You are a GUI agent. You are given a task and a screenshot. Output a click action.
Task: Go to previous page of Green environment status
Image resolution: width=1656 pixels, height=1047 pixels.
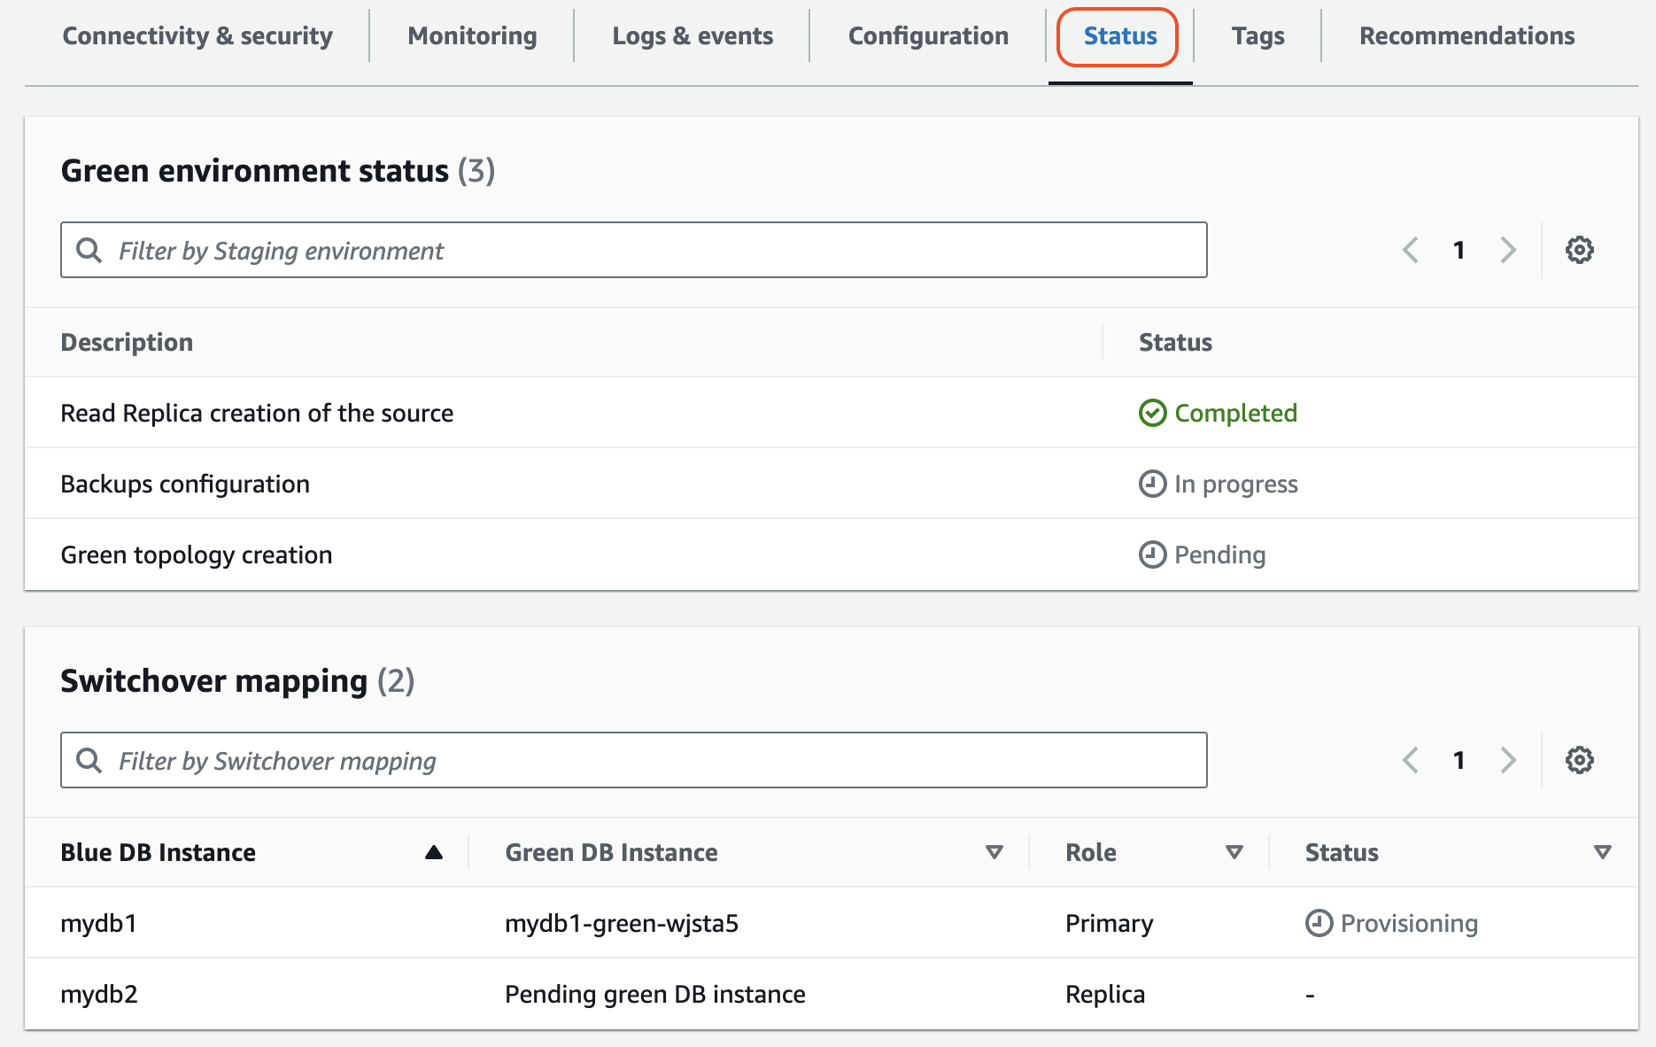coord(1411,250)
